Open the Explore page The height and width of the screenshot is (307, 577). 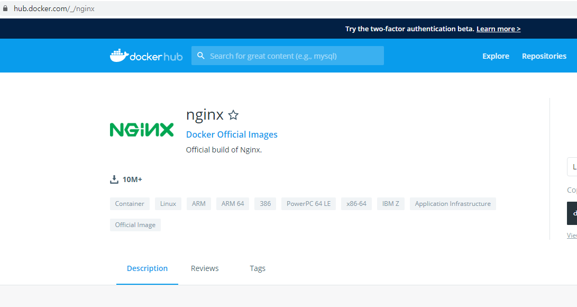pos(496,56)
